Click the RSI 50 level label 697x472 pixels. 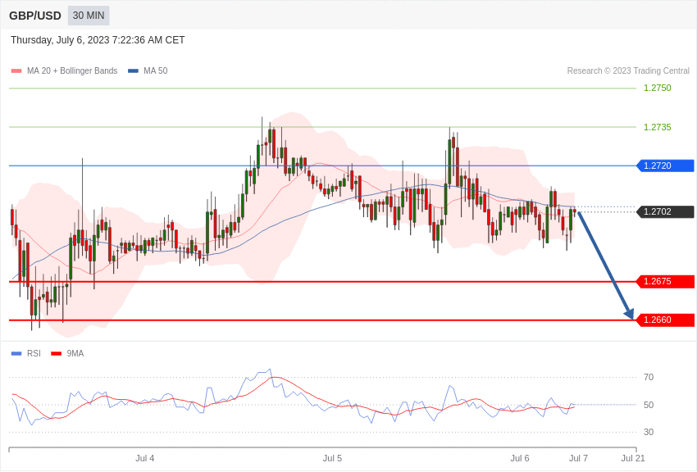(x=649, y=405)
